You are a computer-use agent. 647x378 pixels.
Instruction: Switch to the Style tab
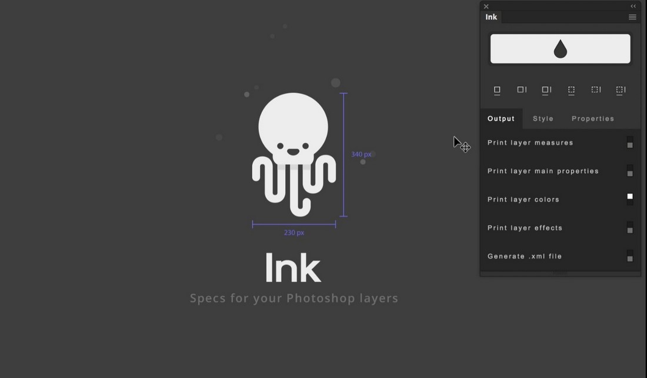click(x=543, y=118)
